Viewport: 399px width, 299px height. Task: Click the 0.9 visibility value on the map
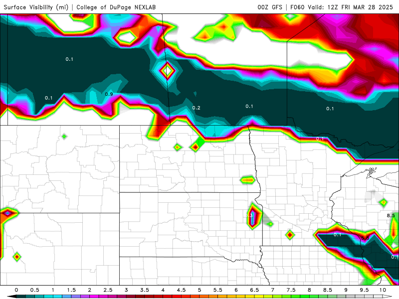pyautogui.click(x=109, y=94)
